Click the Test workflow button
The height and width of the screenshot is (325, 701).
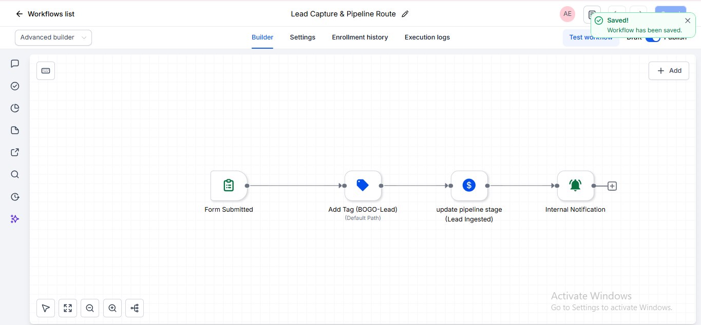(591, 37)
